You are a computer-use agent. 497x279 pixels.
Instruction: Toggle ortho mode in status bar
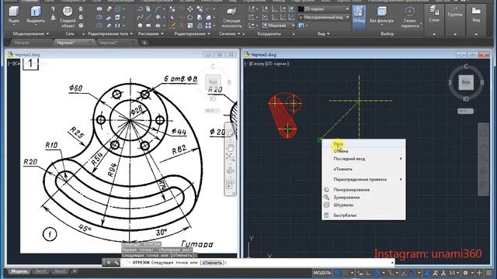pos(369,273)
